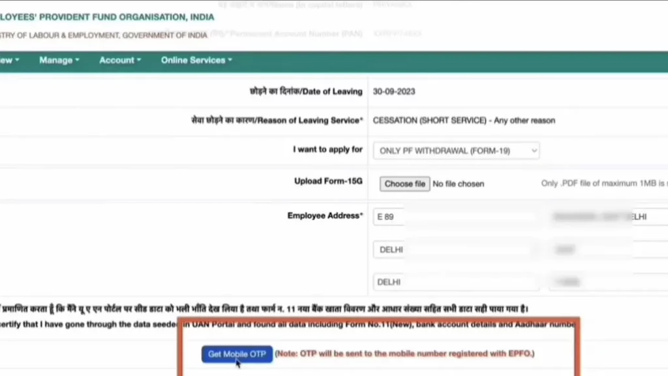Click the Employee Address field showing 'E 89'

point(455,216)
